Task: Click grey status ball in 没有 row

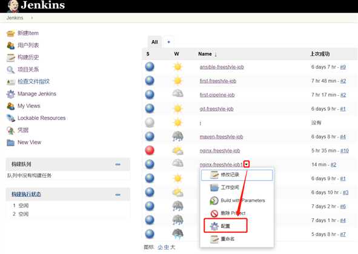Action: pos(150,122)
